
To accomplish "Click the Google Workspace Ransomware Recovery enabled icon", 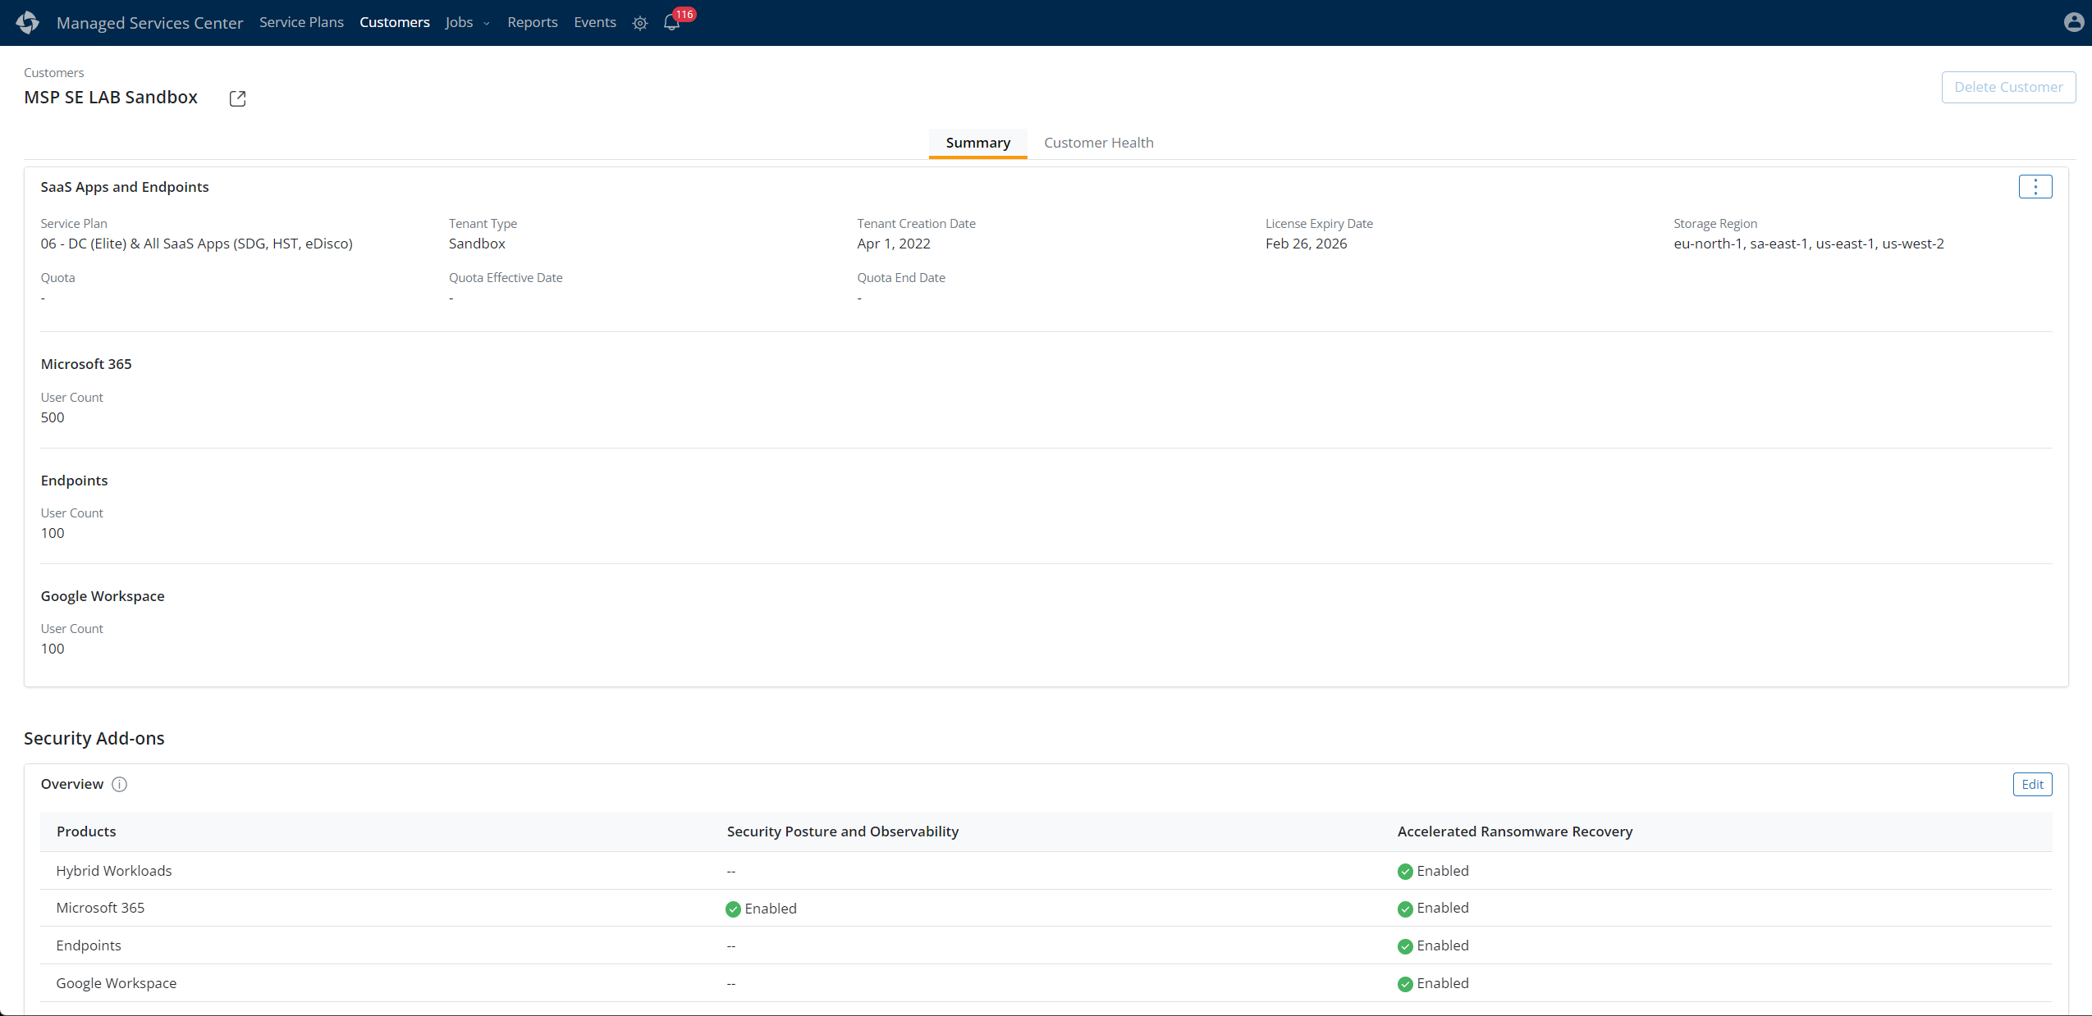I will (1405, 983).
